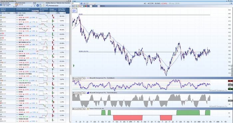Click the wrench icon of Oscillateur panel
Screen dimensions: 233x123
pyautogui.click(x=73, y=78)
